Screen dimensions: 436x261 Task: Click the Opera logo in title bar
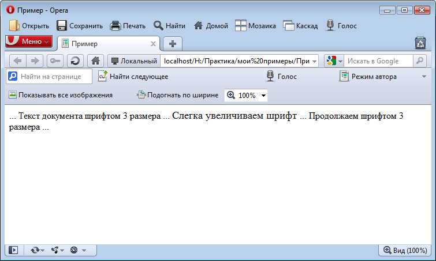(x=10, y=10)
